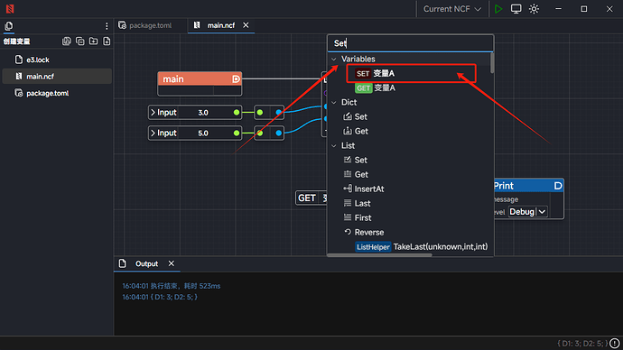This screenshot has width=623, height=350.
Task: Expand the Input 5.0 node chevron
Action: [x=153, y=133]
